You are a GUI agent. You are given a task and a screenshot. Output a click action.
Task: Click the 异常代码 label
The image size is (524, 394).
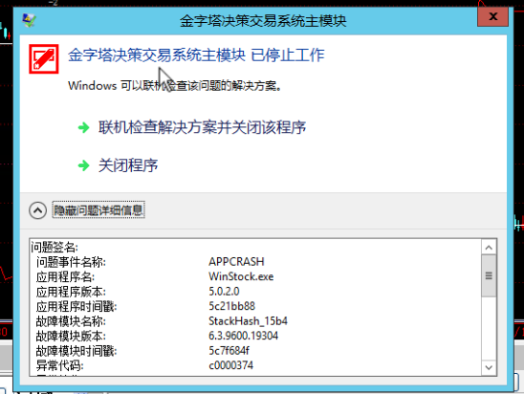click(x=59, y=365)
